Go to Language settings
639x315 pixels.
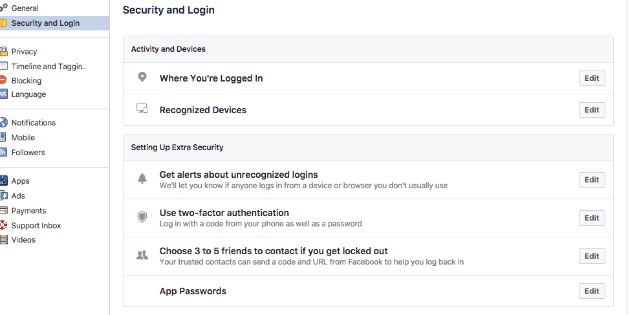tap(28, 94)
